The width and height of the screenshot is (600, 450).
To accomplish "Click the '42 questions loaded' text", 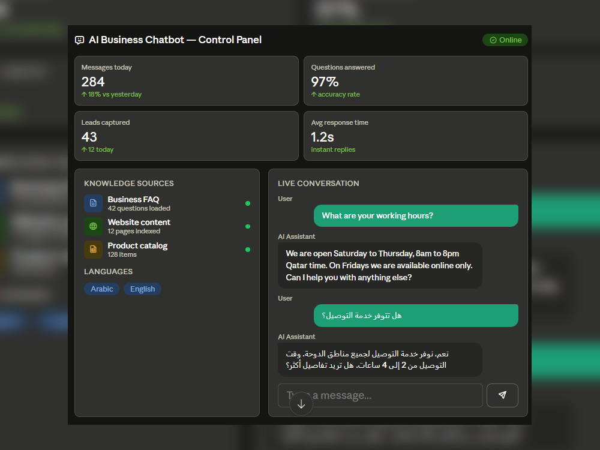I will [x=139, y=208].
